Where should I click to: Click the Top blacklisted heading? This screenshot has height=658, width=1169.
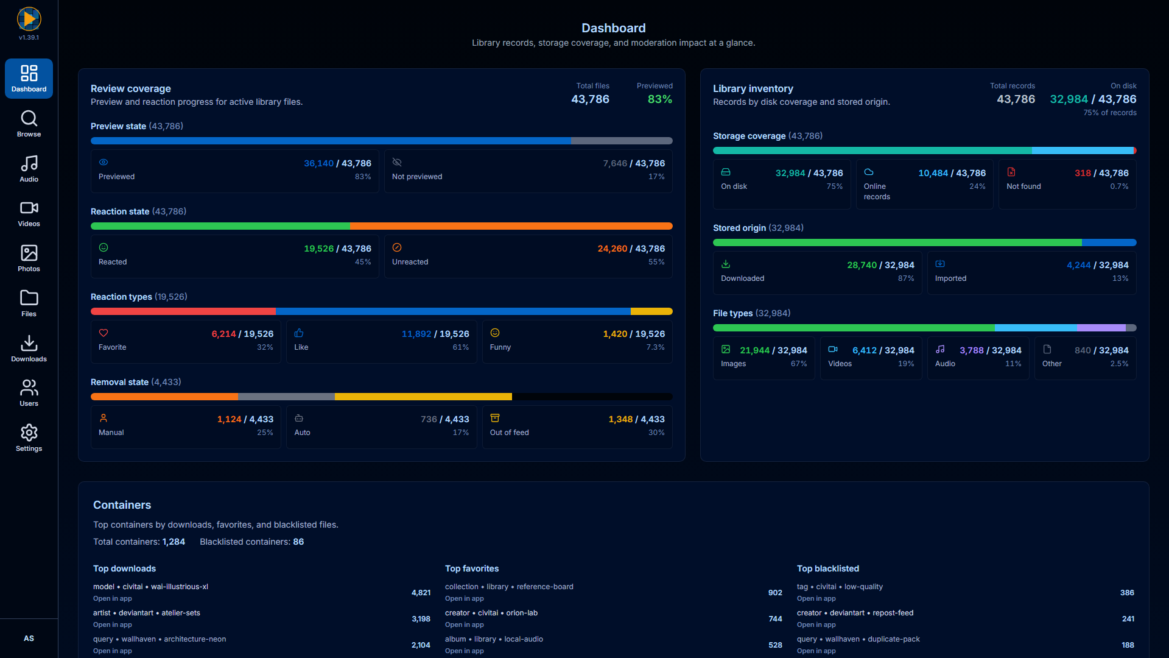click(828, 568)
